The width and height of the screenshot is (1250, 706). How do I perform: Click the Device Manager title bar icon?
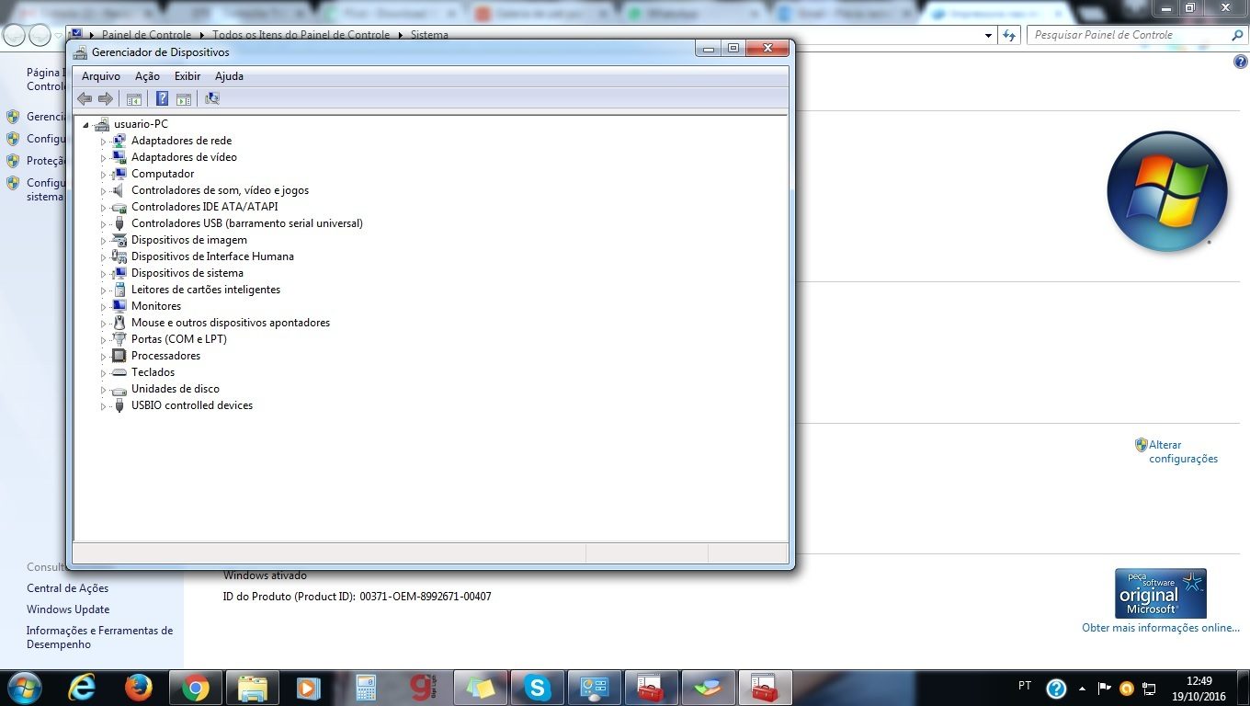click(80, 52)
